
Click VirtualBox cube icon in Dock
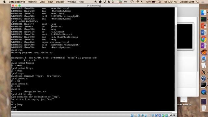[204, 79]
